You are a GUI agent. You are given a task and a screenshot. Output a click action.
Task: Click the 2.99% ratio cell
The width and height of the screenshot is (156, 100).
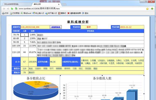(x=33, y=38)
